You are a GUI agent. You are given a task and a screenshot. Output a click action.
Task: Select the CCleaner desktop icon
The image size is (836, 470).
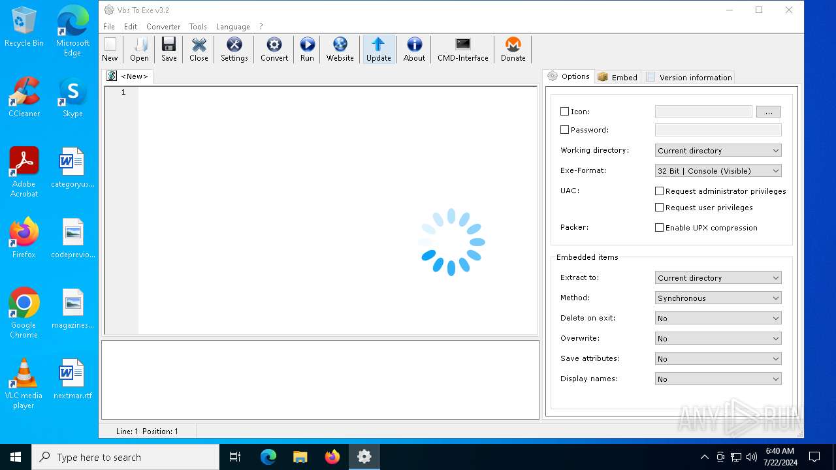[x=24, y=97]
